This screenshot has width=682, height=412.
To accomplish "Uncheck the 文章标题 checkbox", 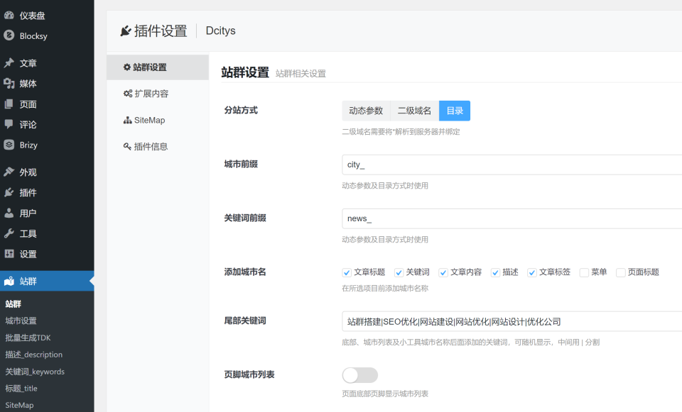I will click(347, 272).
